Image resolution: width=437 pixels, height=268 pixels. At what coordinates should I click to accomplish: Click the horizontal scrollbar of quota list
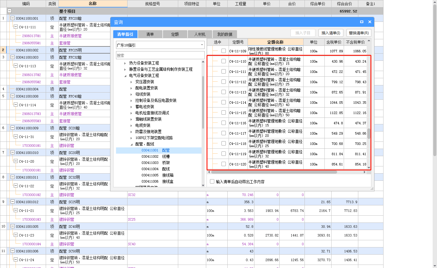(274, 172)
